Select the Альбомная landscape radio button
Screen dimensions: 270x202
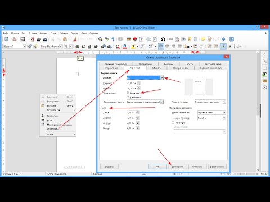(x=128, y=97)
